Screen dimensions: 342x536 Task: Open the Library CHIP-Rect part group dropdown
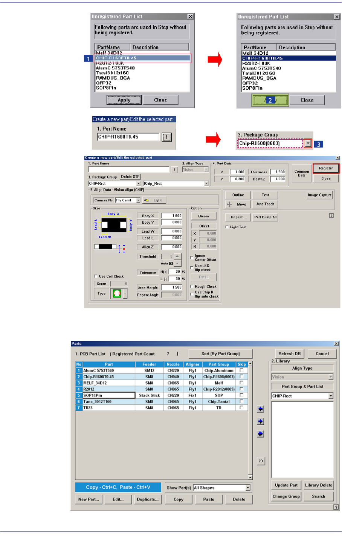click(331, 396)
